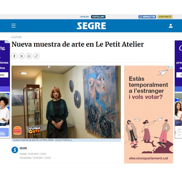
Task: Close the peach election ad
Action: [x=172, y=67]
